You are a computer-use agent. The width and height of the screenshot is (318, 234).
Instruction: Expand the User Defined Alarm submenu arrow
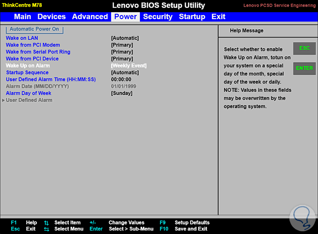(3, 100)
